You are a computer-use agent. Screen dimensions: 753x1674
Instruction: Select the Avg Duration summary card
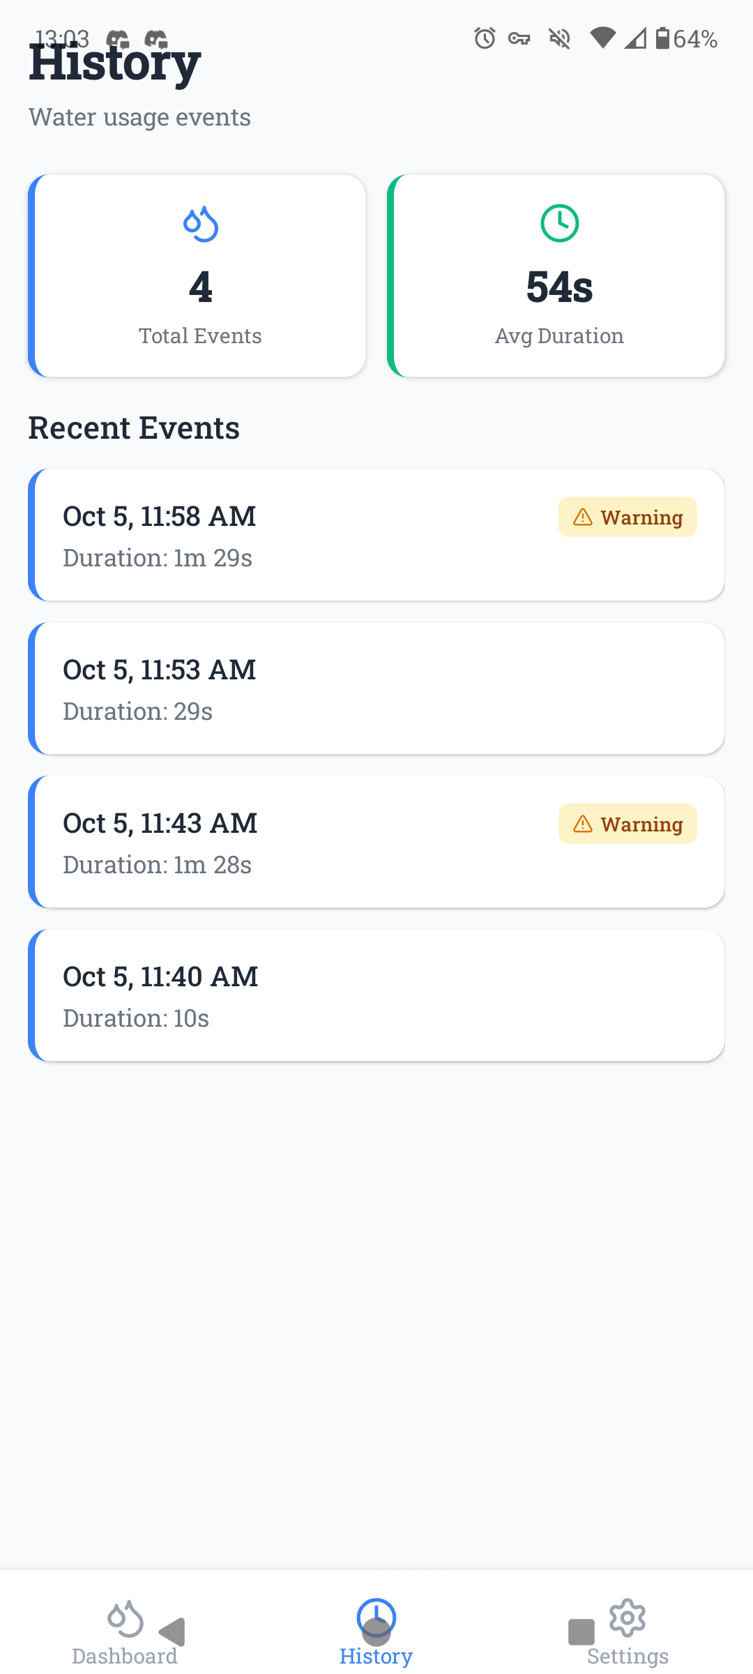pos(556,276)
